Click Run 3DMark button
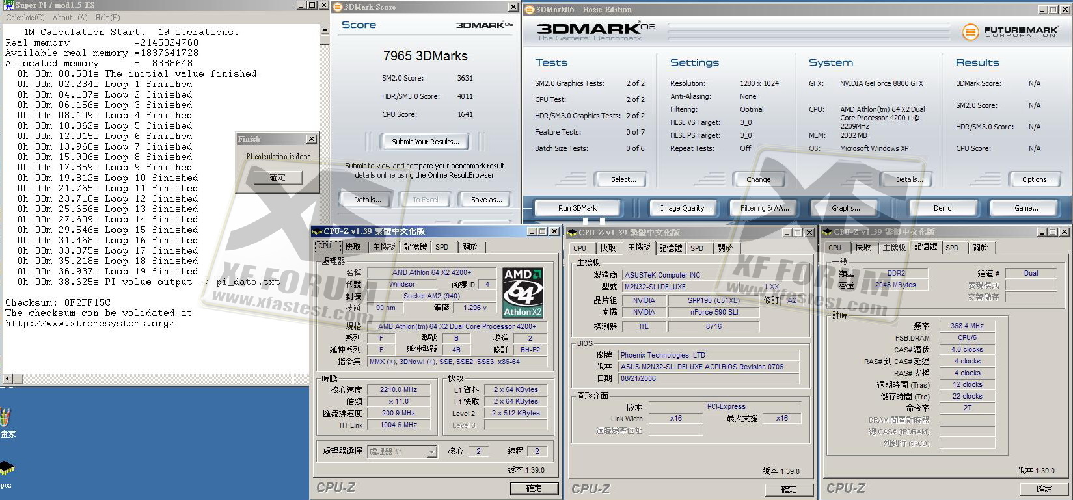Image resolution: width=1073 pixels, height=500 pixels. (577, 208)
